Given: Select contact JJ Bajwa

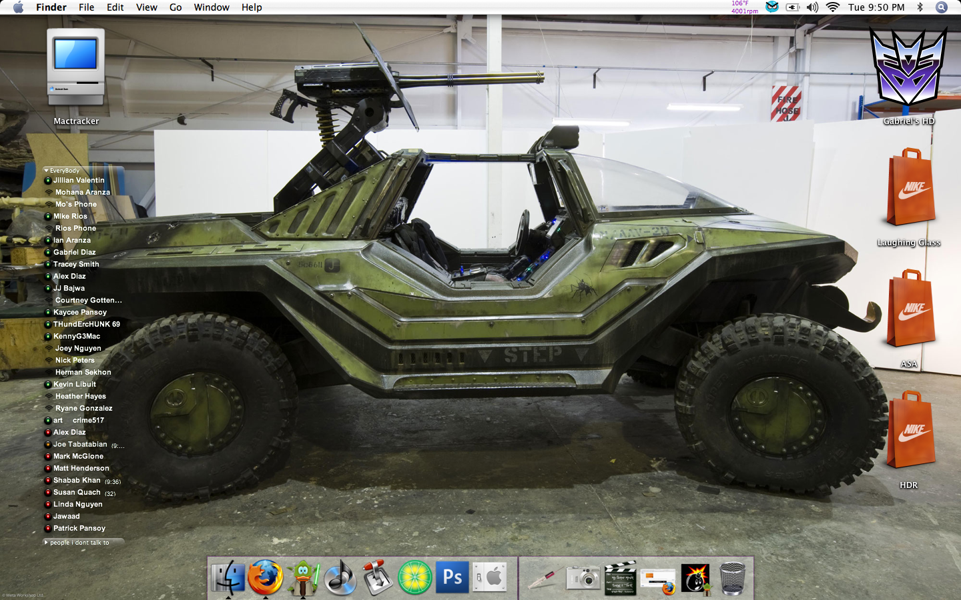Looking at the screenshot, I should coord(69,288).
